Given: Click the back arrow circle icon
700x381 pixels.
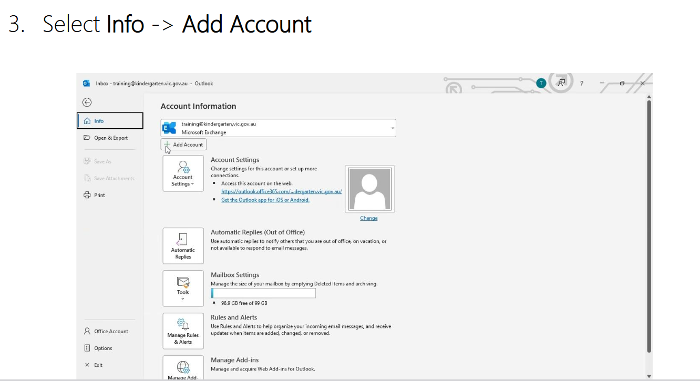Looking at the screenshot, I should tap(87, 102).
